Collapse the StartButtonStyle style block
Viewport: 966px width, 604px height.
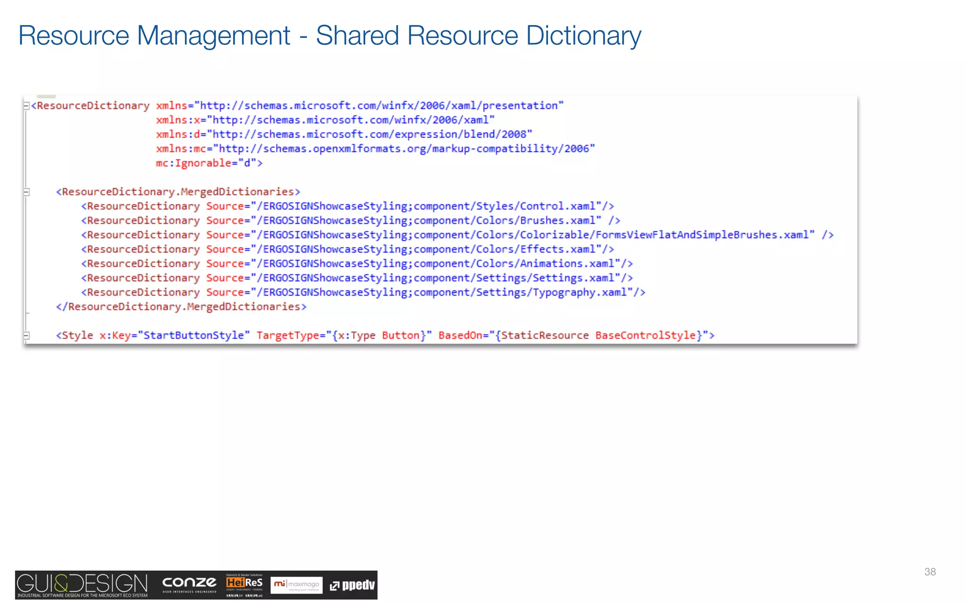click(x=26, y=336)
